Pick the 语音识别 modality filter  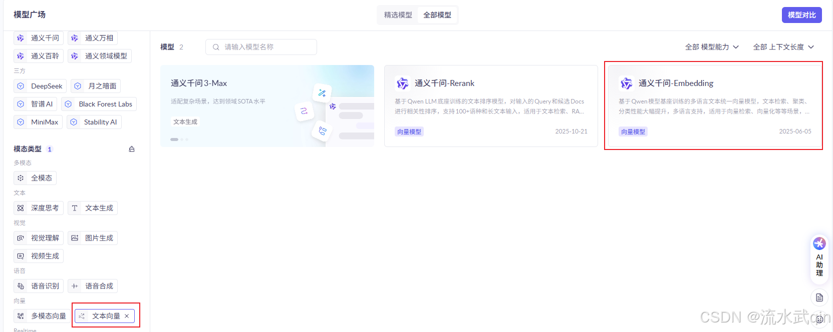tap(39, 286)
